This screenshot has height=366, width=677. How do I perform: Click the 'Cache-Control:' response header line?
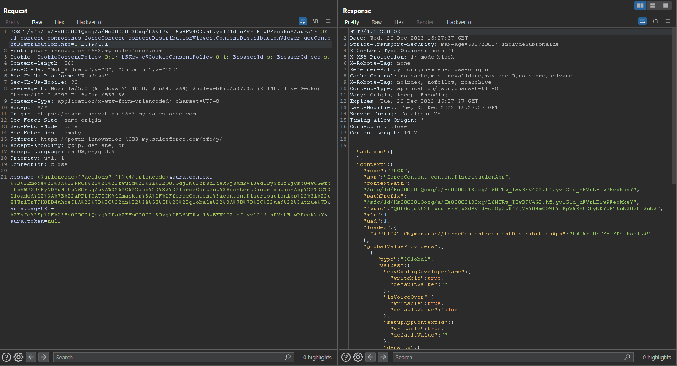[x=461, y=76]
